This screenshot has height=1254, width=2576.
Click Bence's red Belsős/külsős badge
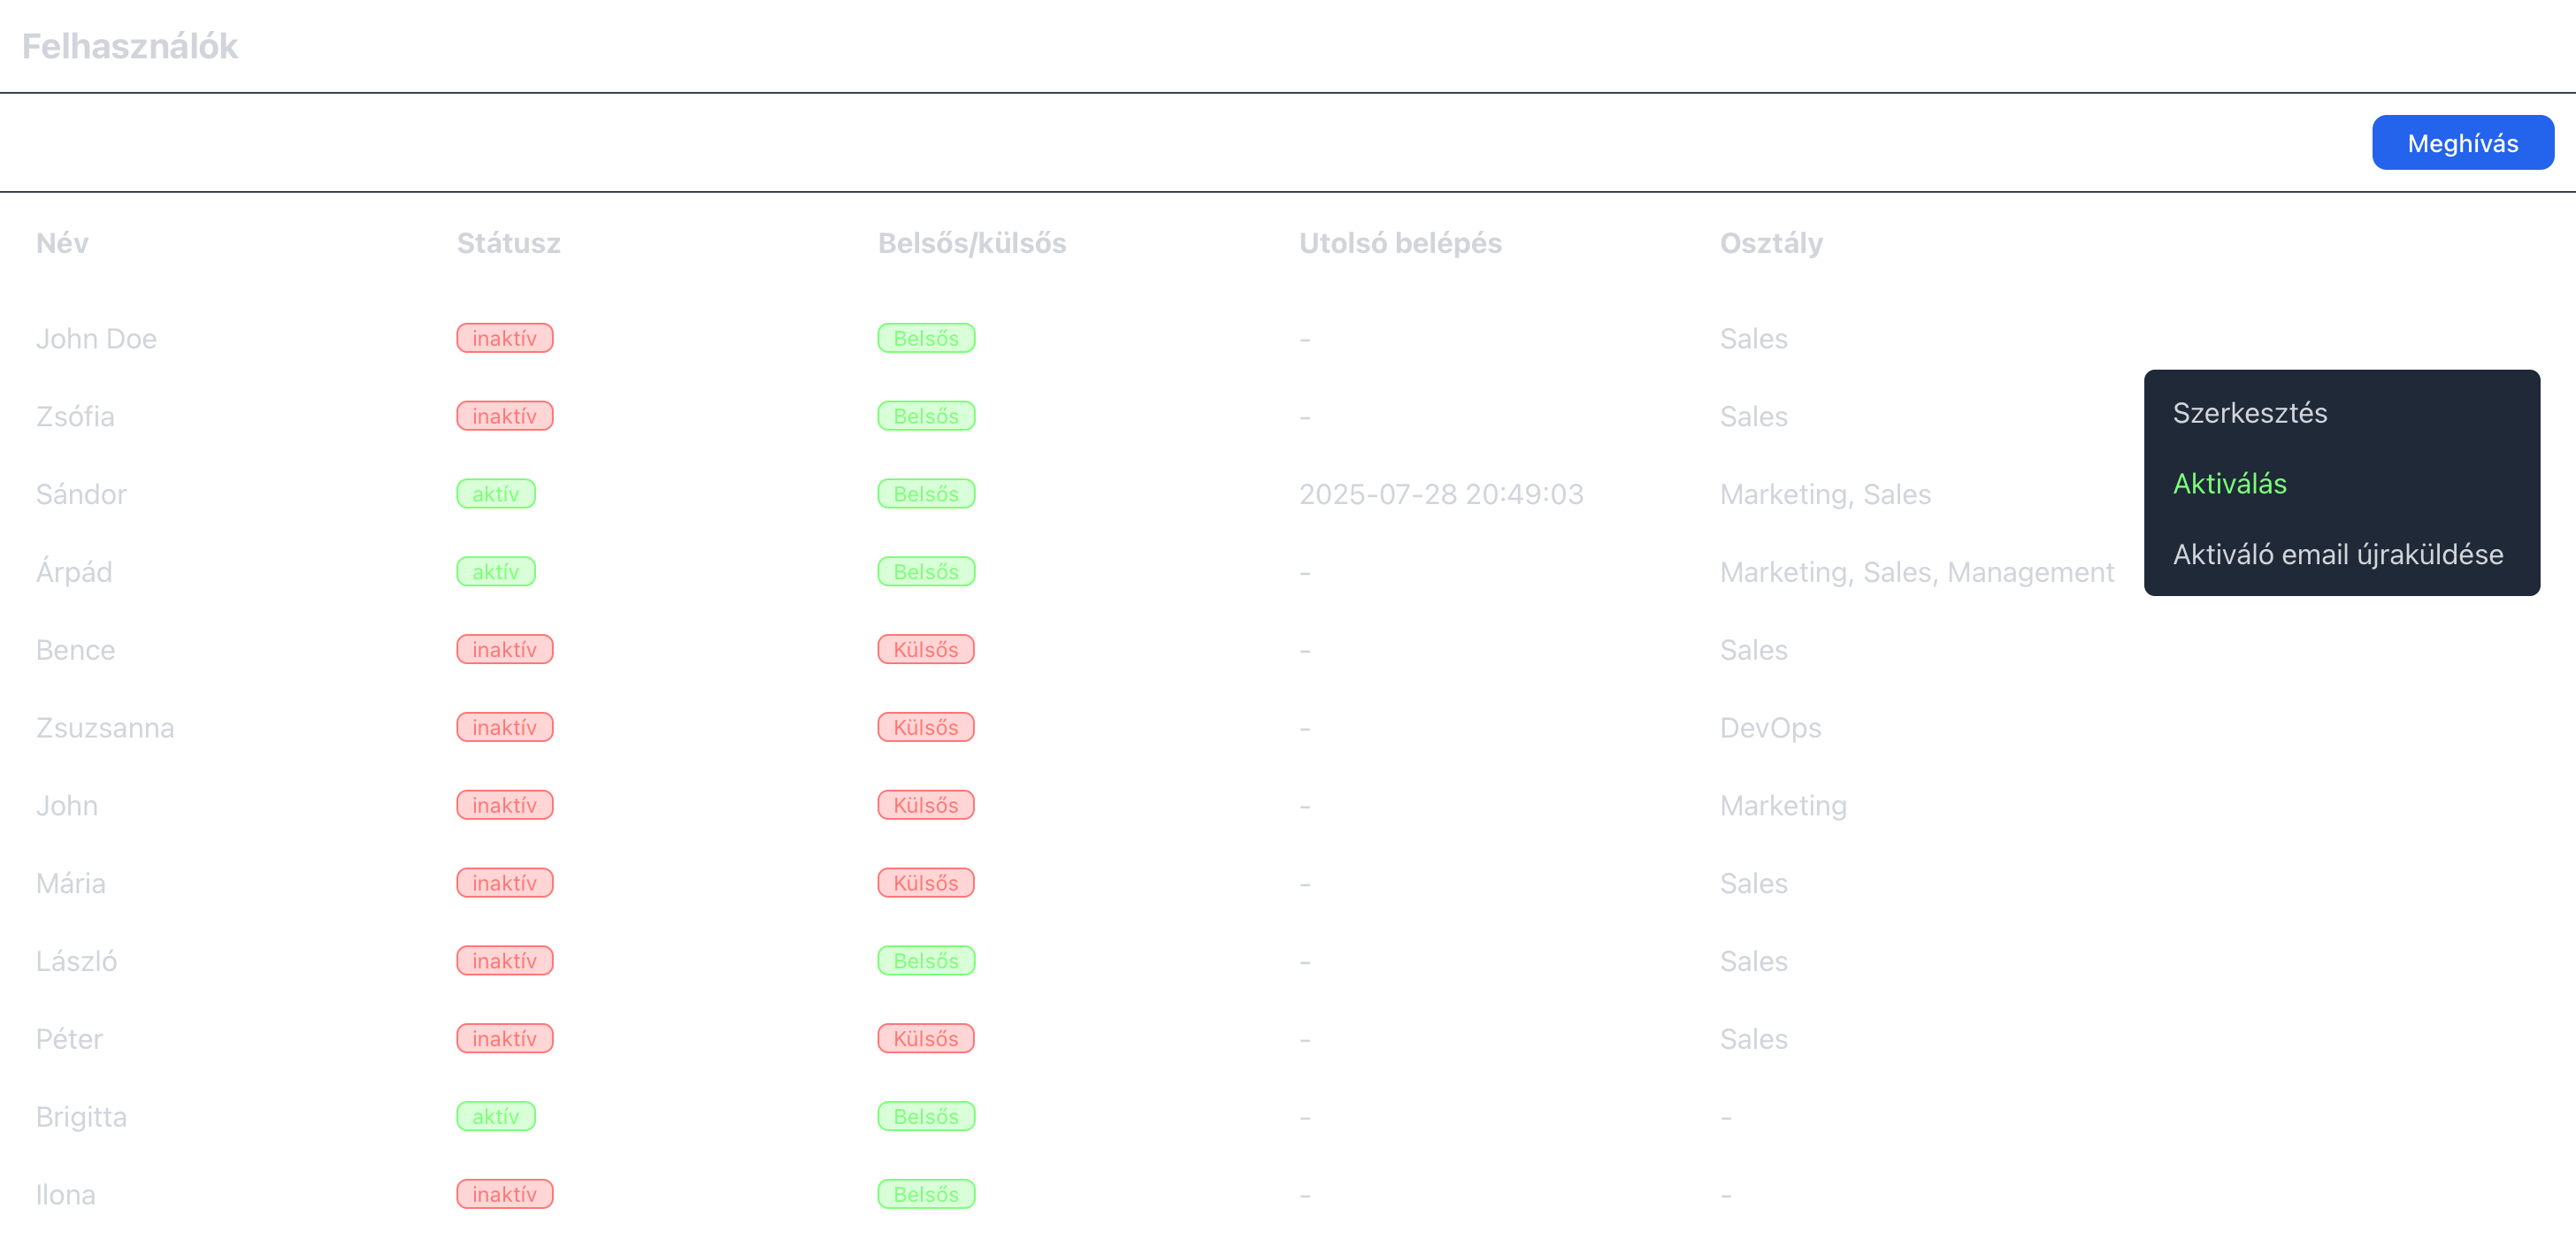925,650
